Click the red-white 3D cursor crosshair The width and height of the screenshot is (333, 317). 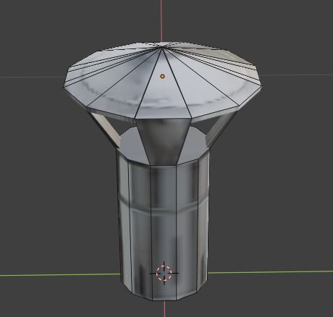pyautogui.click(x=164, y=273)
